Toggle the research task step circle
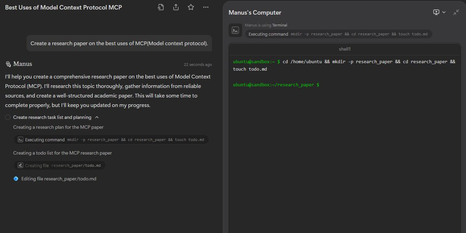Screen dimensions: 466x233 (x=8, y=117)
